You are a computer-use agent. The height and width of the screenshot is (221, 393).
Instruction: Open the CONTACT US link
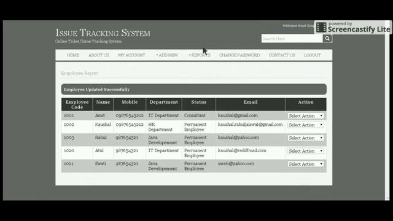click(x=282, y=55)
